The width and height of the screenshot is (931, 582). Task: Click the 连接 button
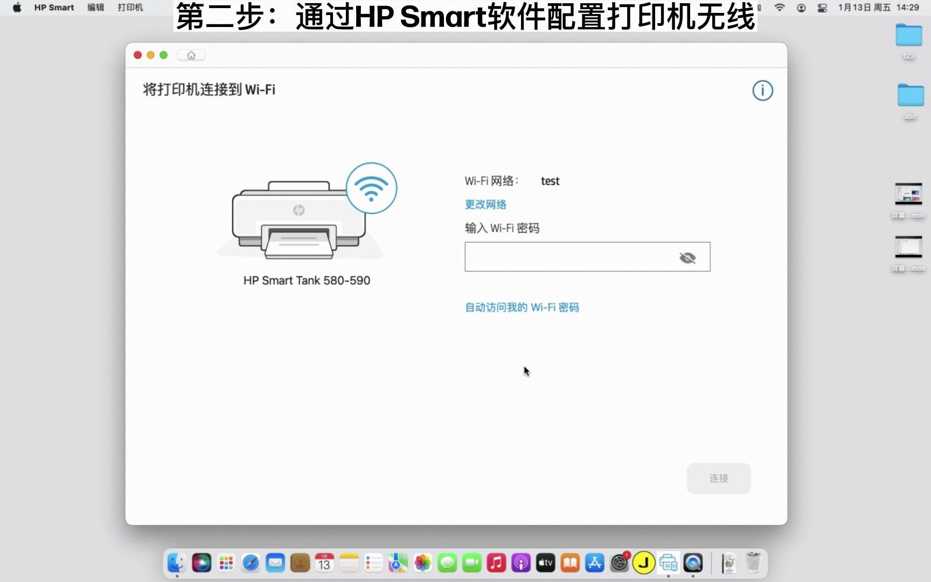pos(719,478)
